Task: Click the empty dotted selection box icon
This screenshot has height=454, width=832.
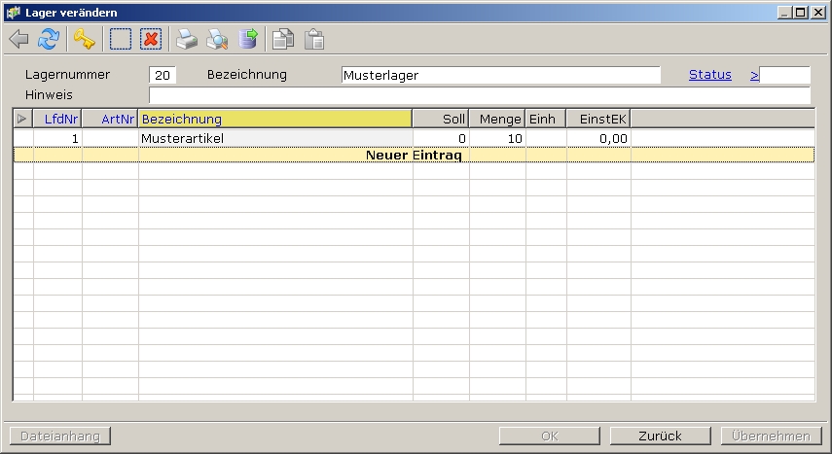Action: [121, 40]
